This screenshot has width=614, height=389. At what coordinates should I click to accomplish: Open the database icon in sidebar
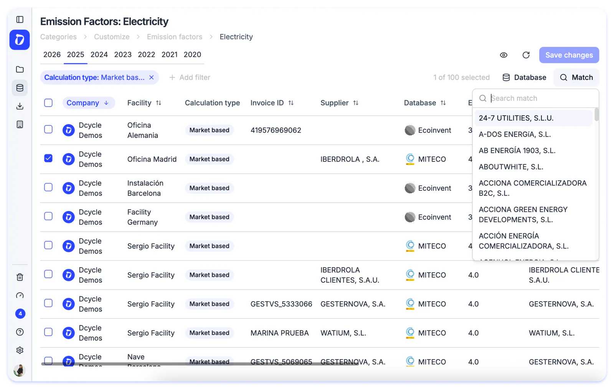tap(20, 88)
